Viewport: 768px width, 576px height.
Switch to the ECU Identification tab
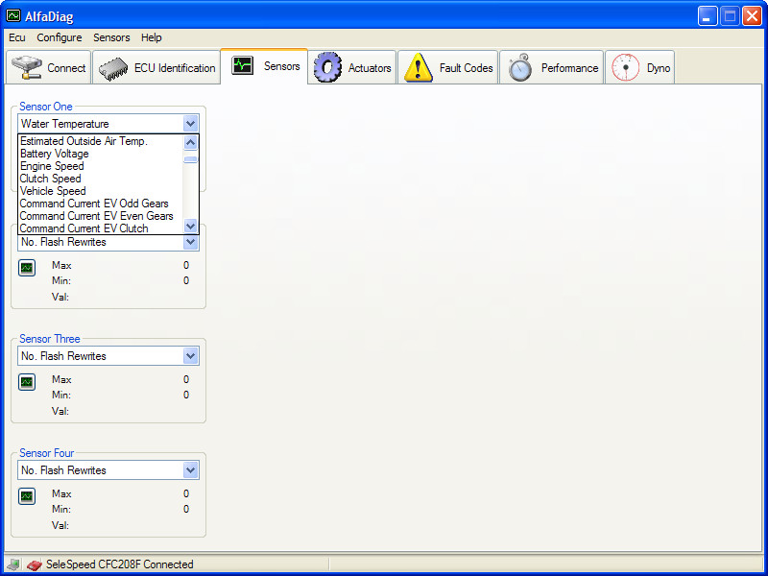point(156,67)
